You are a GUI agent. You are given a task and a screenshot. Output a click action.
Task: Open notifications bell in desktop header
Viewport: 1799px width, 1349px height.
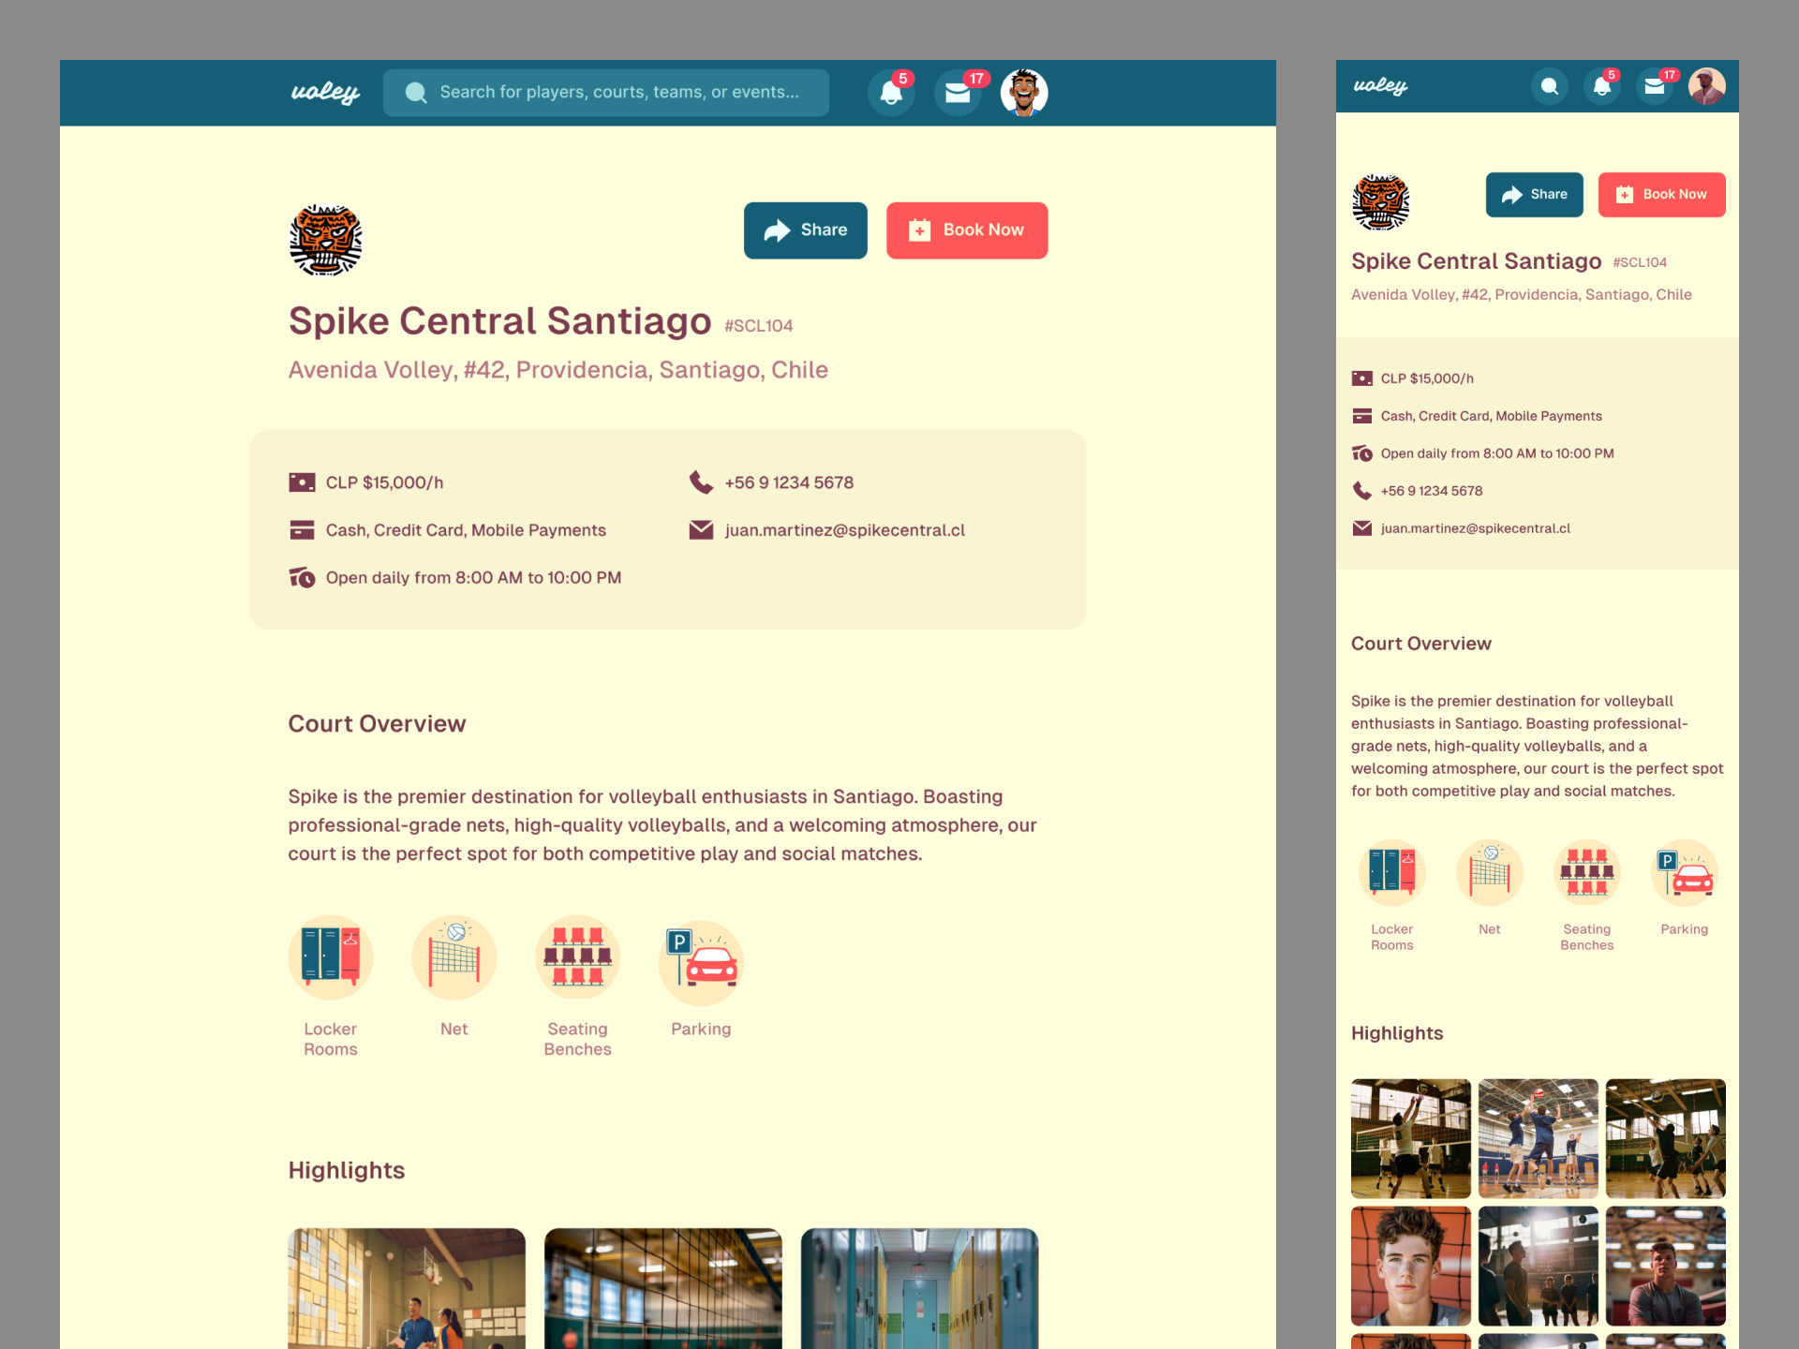tap(891, 93)
